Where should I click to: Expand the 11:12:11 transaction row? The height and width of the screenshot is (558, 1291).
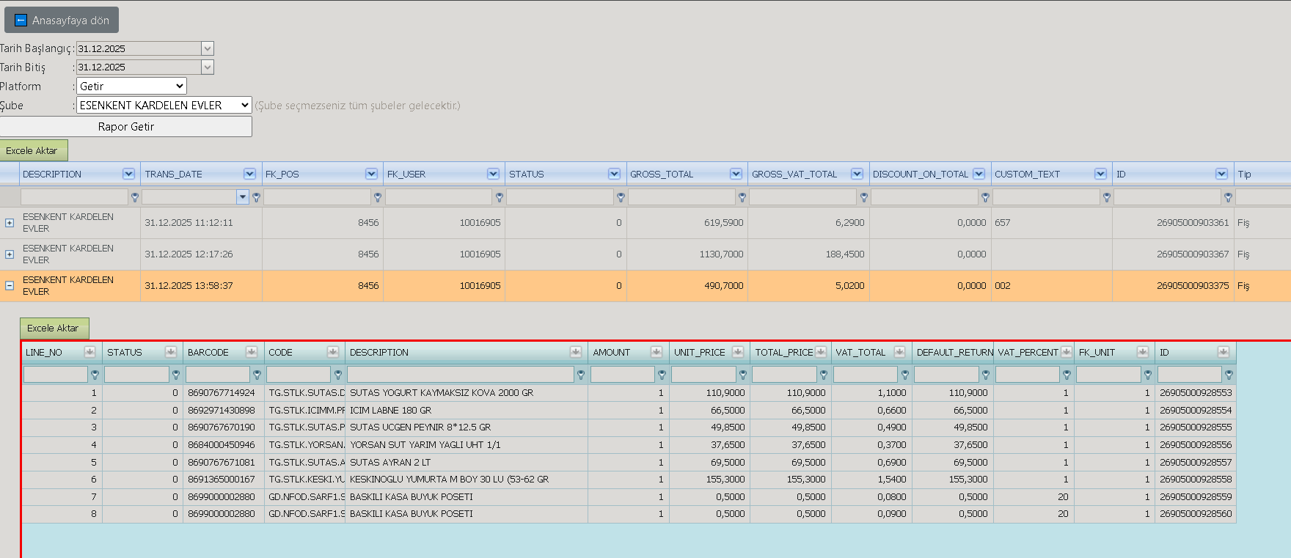click(10, 223)
